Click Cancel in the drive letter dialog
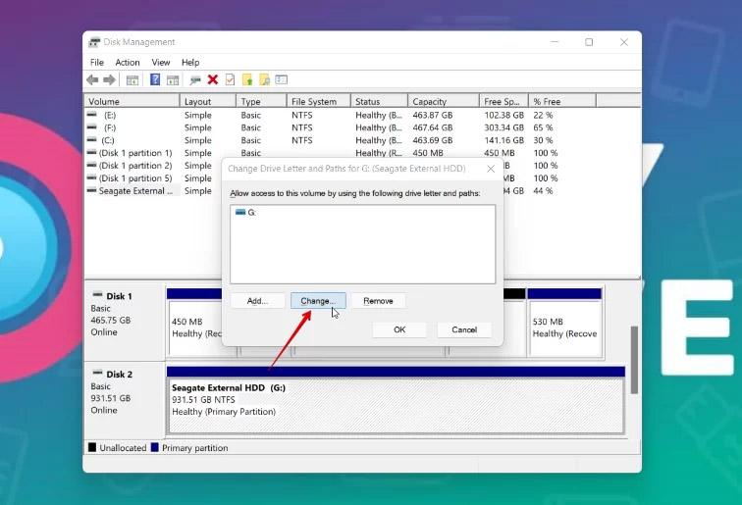Image resolution: width=742 pixels, height=505 pixels. [x=464, y=329]
